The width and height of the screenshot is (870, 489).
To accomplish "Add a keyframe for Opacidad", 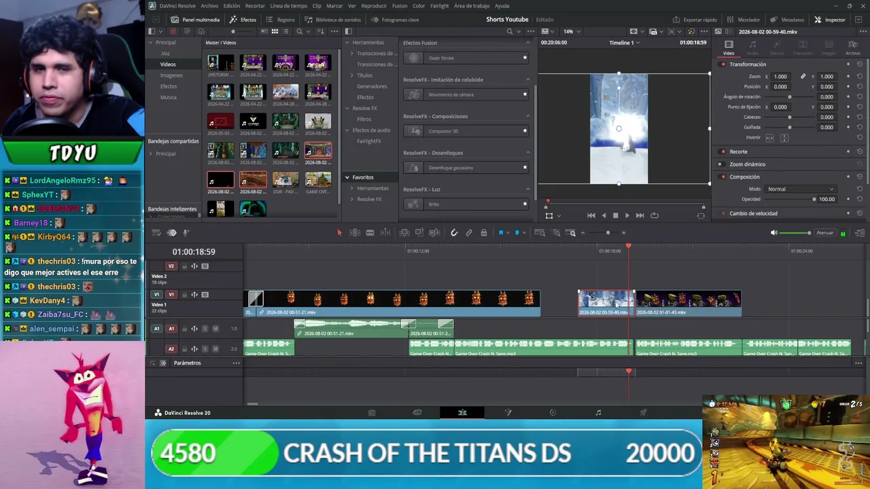I will click(x=848, y=199).
